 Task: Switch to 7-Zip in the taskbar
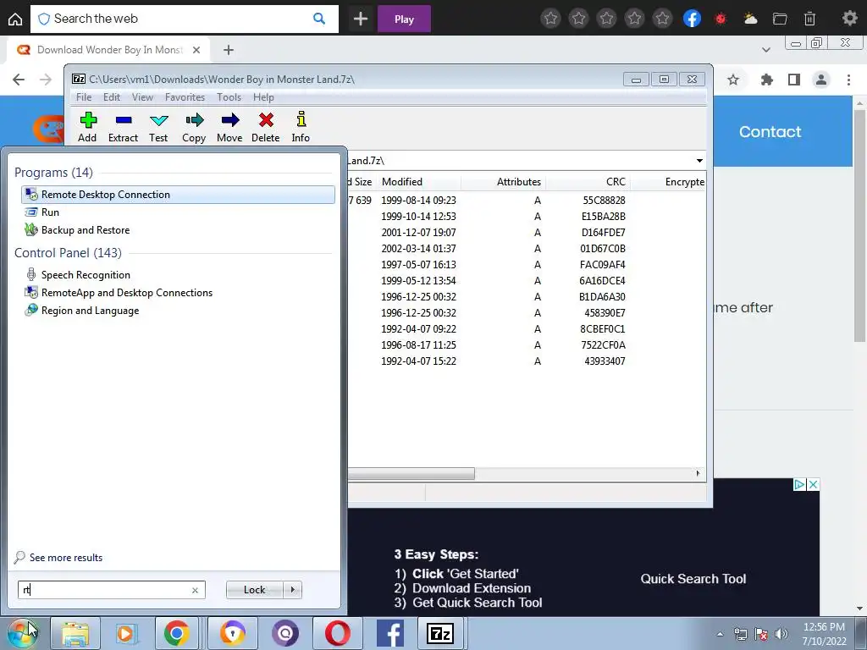(x=440, y=633)
